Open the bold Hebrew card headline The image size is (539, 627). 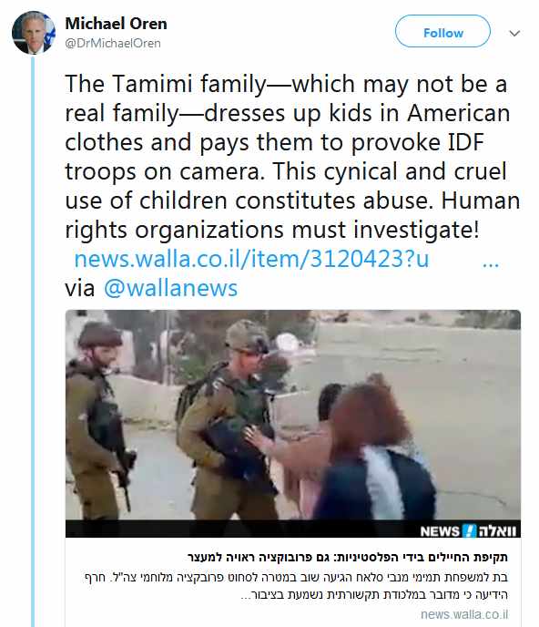tap(348, 557)
